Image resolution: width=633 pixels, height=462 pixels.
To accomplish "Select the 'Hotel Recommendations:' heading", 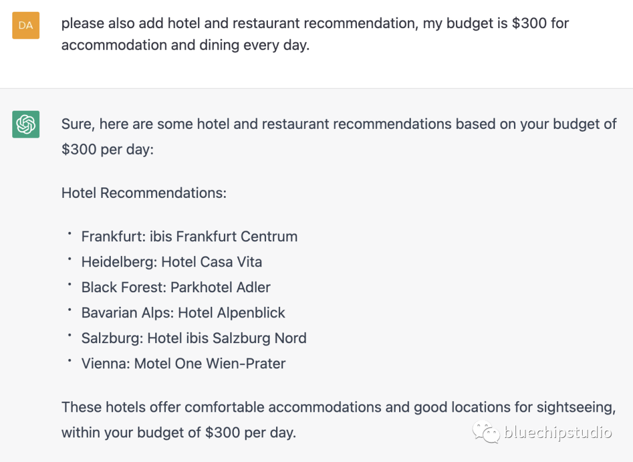I will click(x=144, y=193).
